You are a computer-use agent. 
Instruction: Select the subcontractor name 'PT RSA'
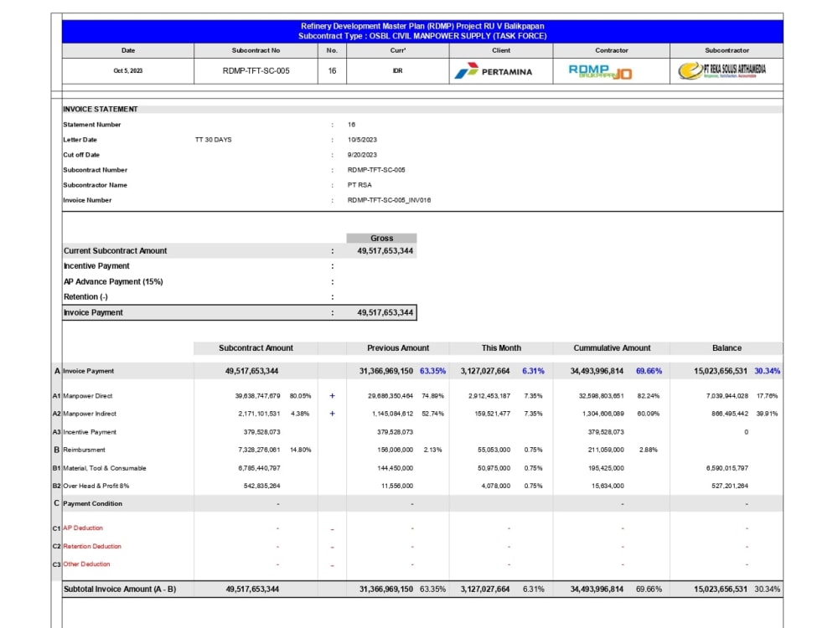(360, 185)
